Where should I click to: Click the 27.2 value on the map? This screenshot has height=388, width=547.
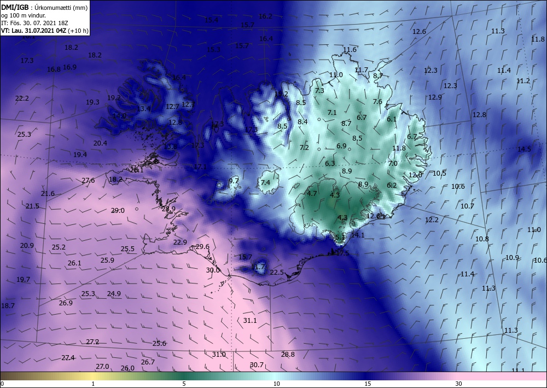(92, 342)
